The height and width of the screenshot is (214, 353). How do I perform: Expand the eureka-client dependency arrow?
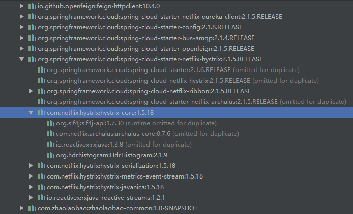(x=21, y=17)
